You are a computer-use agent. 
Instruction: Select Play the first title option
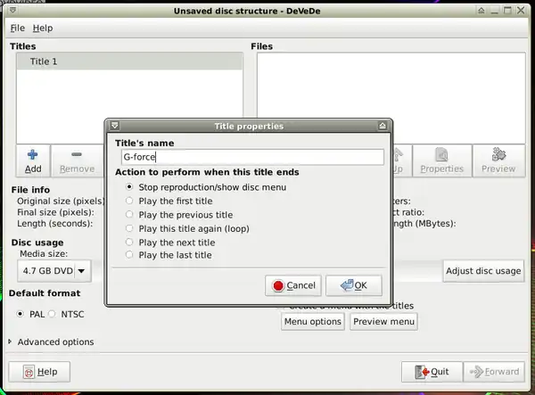coord(130,201)
